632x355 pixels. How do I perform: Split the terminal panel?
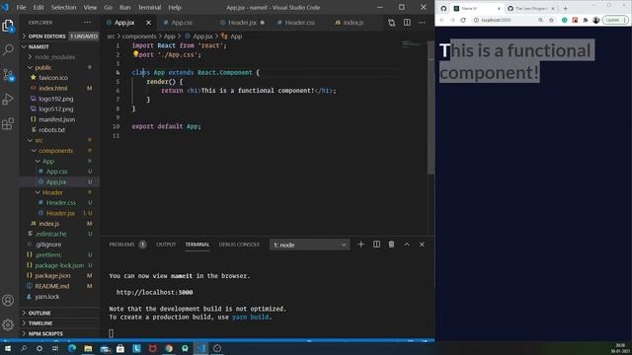pos(376,245)
